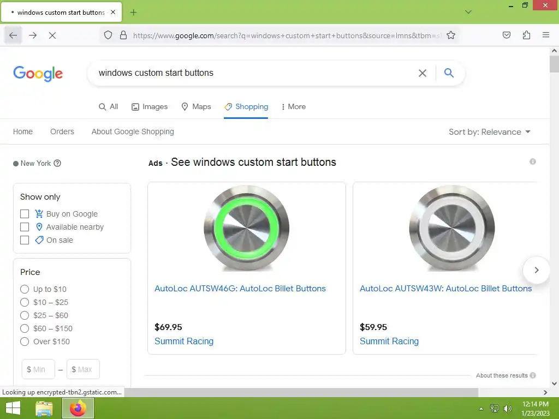Image resolution: width=559 pixels, height=419 pixels.
Task: Click the horizontal scrollbar right arrow
Action: pos(545,392)
